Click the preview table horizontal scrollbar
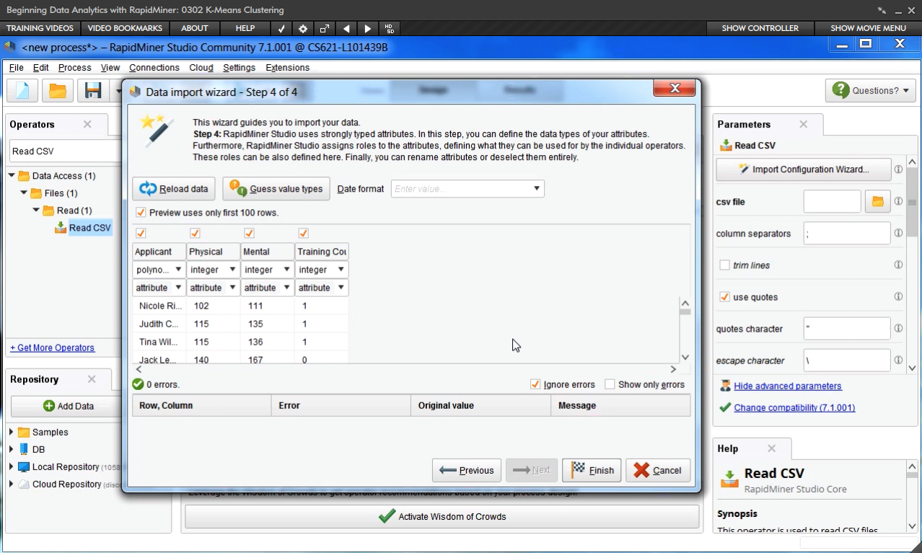 click(404, 369)
